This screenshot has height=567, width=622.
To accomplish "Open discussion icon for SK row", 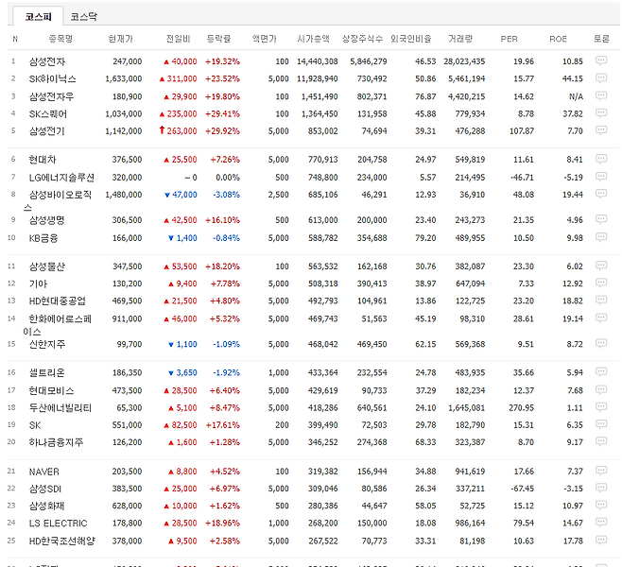I will 601,424.
